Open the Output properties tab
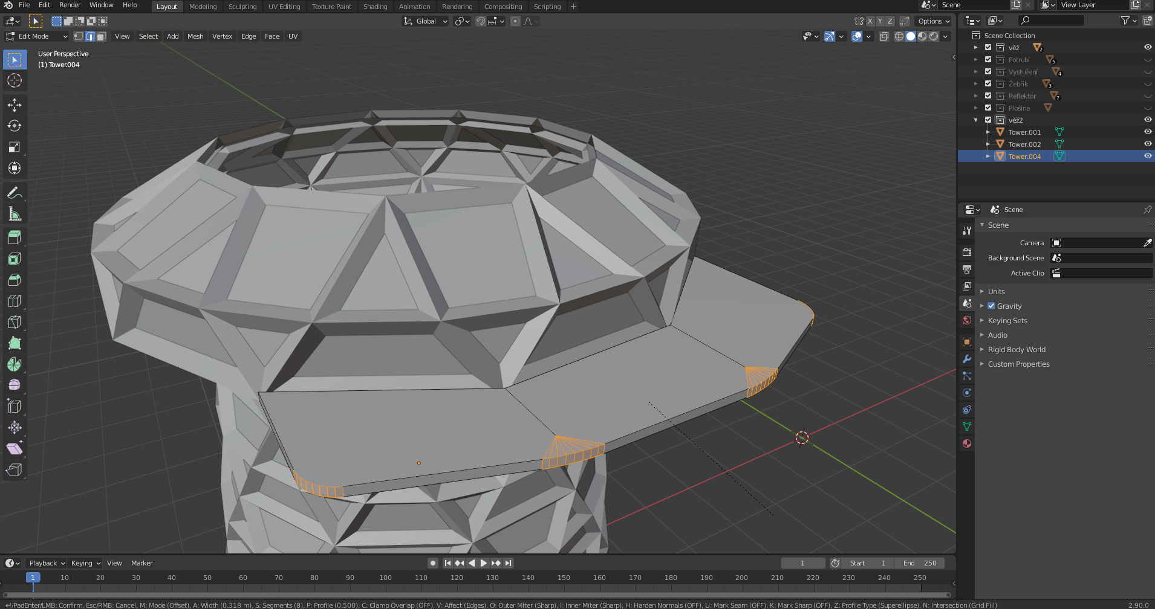Image resolution: width=1155 pixels, height=609 pixels. (x=967, y=269)
